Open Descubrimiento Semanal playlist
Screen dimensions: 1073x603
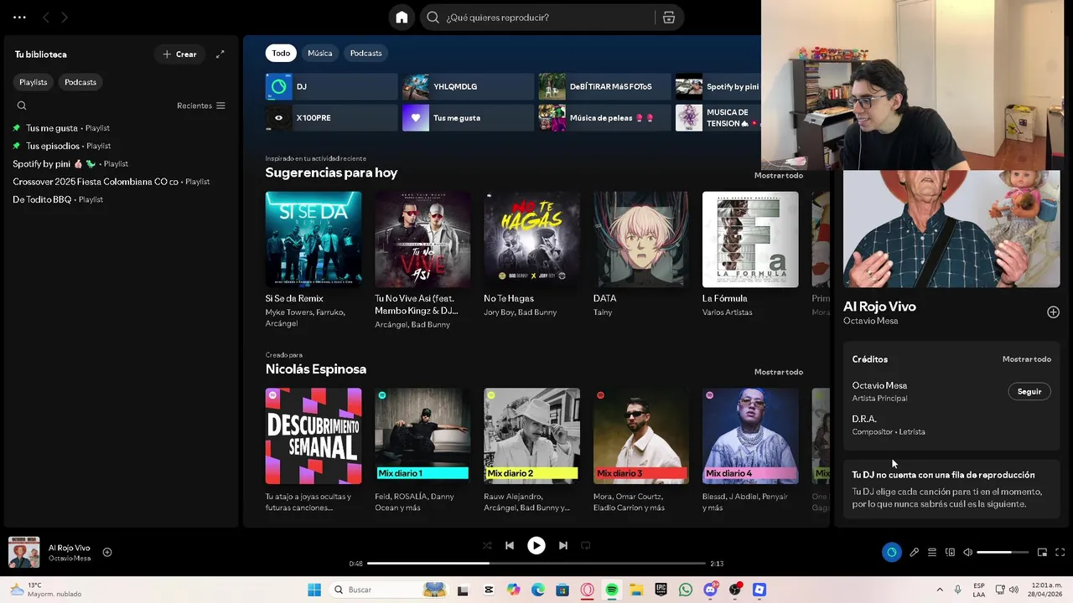[x=314, y=435]
